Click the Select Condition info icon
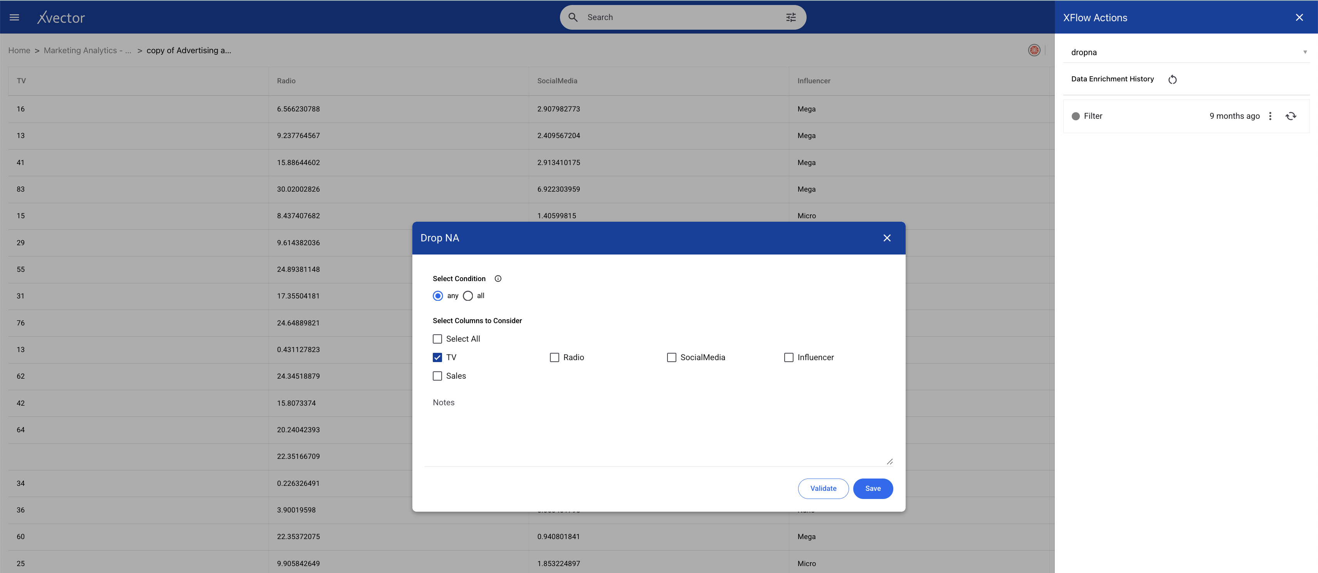The height and width of the screenshot is (573, 1318). [x=498, y=278]
